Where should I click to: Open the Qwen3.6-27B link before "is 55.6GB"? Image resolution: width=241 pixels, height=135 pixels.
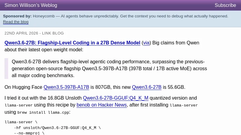[x=146, y=87]
